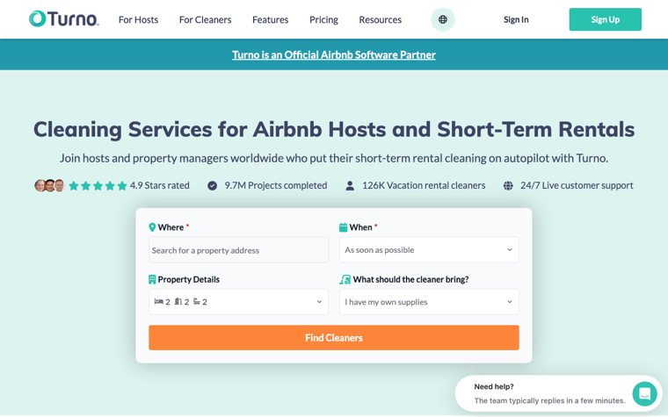The image size is (668, 417).
Task: Click the reviewer avatars group
Action: coord(49,185)
